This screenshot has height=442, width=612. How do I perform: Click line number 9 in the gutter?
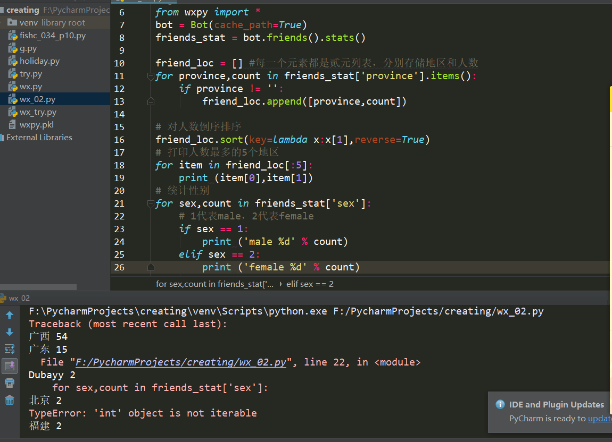click(122, 50)
